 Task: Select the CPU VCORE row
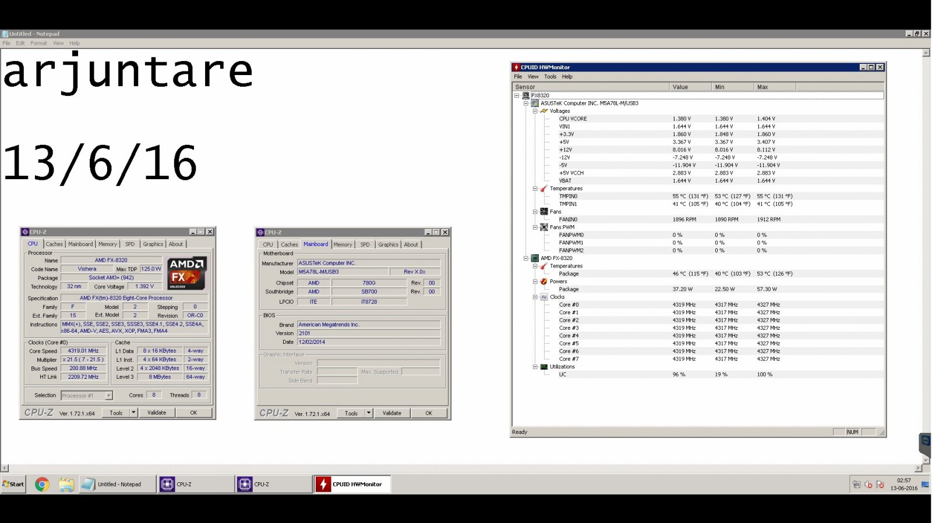click(698, 119)
